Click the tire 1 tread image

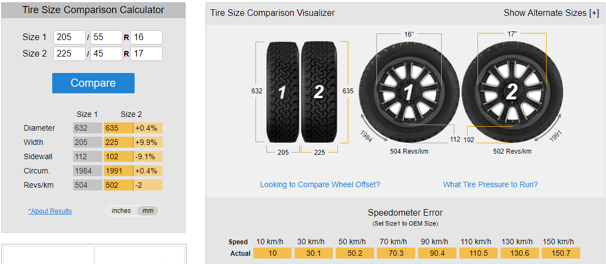[283, 92]
